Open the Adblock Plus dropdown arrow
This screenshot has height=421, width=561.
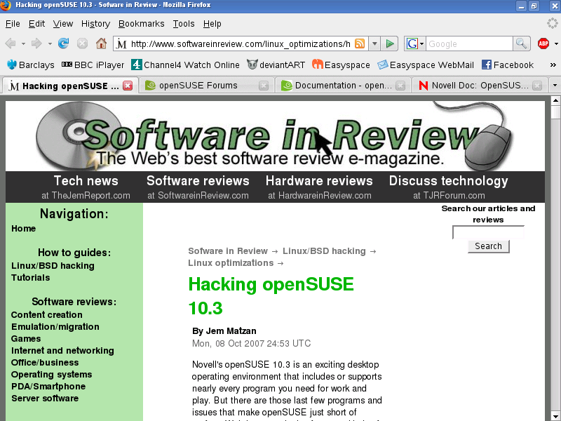556,44
